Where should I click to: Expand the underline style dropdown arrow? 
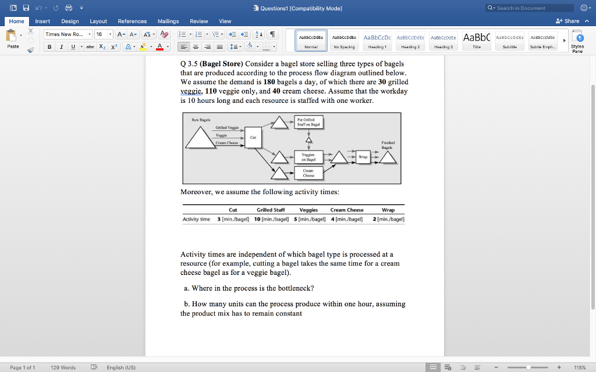pos(81,46)
